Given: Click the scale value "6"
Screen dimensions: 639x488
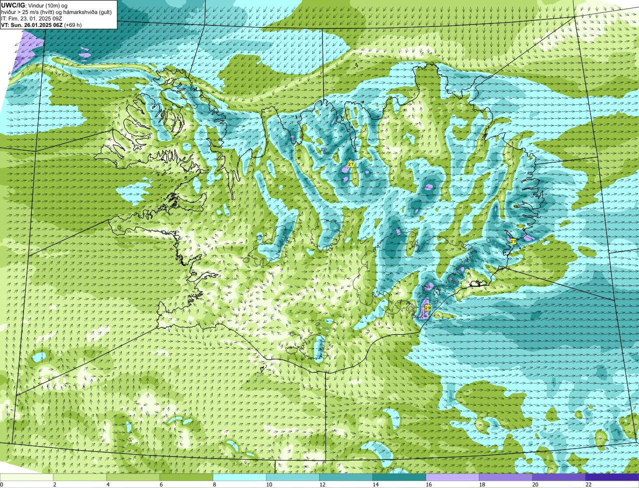Looking at the screenshot, I should pyautogui.click(x=161, y=485).
